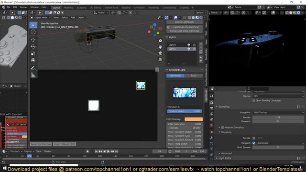Move light up in the list
The height and width of the screenshot is (172, 306).
point(201,57)
